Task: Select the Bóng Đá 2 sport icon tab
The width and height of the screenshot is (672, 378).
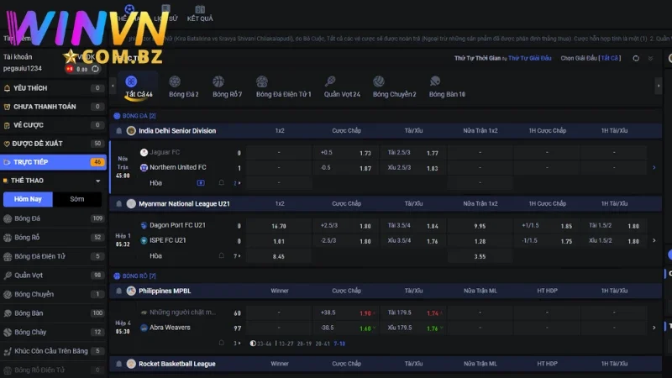Action: 183,87
